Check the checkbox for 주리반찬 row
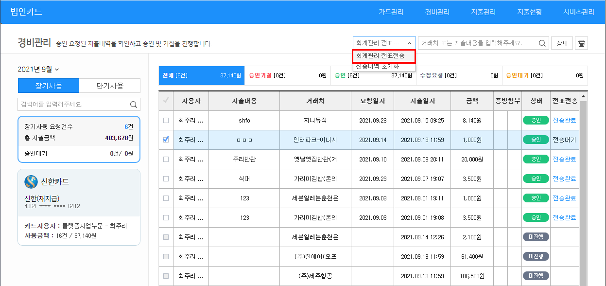 [166, 159]
